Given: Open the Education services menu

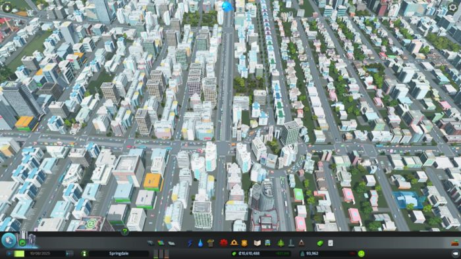Looking at the screenshot, I should 258,243.
